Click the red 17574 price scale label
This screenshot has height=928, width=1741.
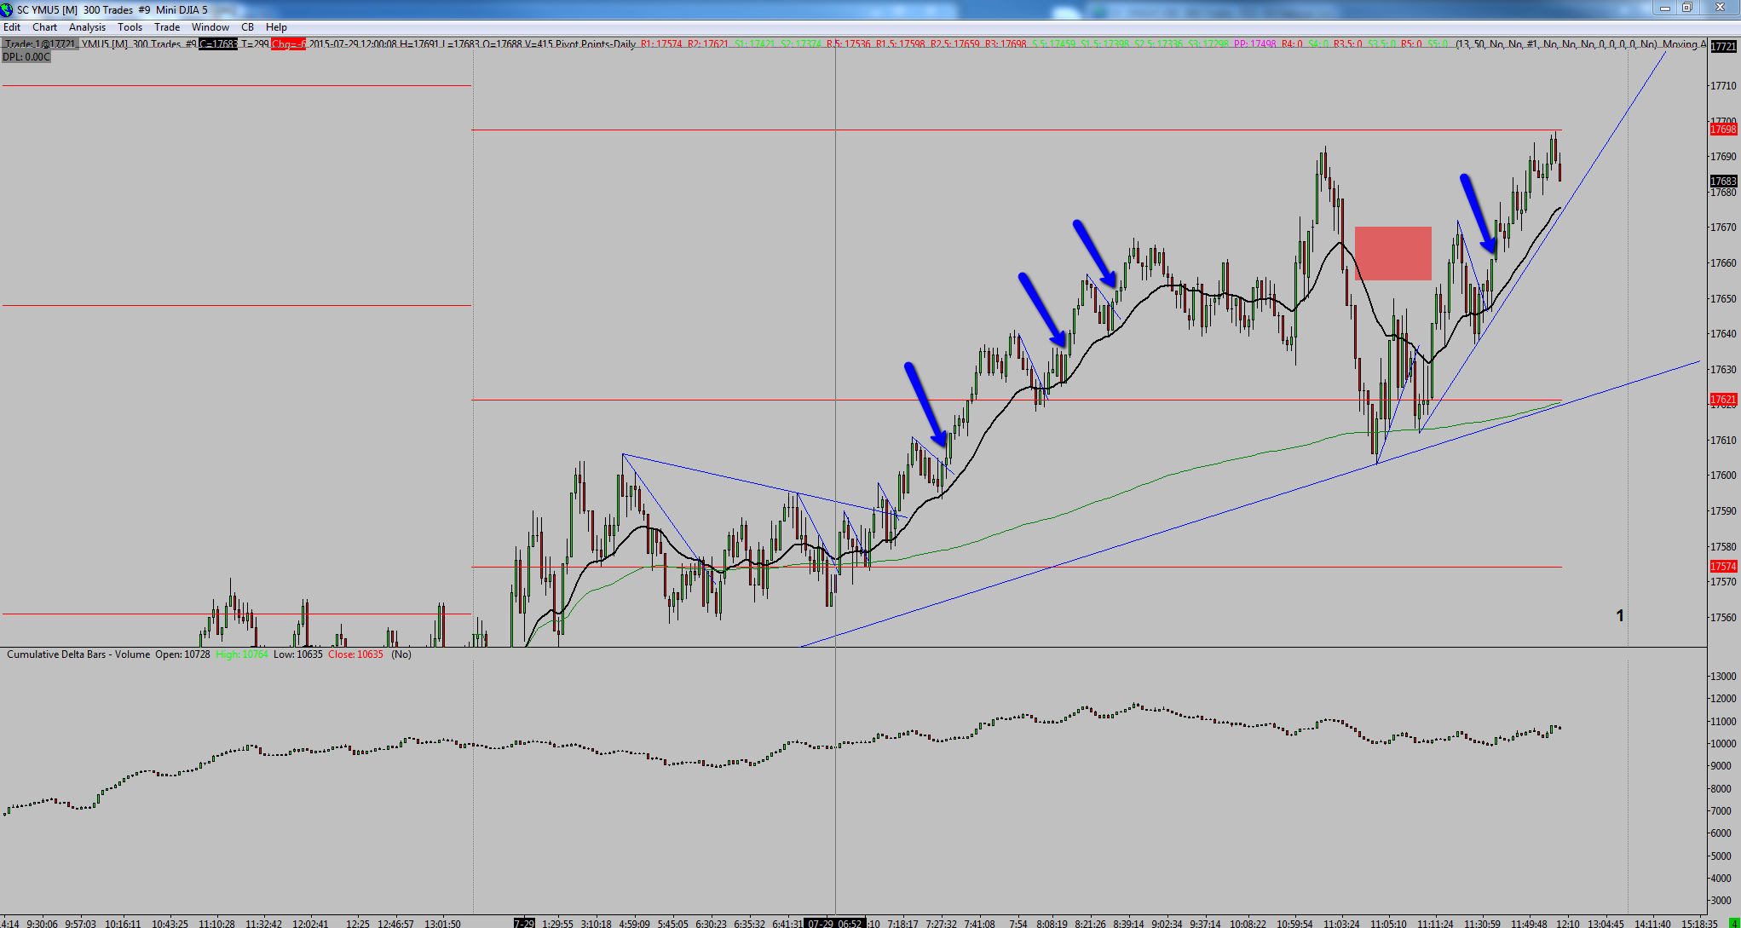click(1723, 567)
